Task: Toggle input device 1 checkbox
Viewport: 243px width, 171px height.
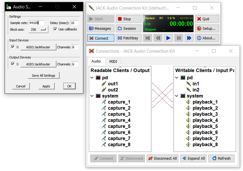Action: 13,47
